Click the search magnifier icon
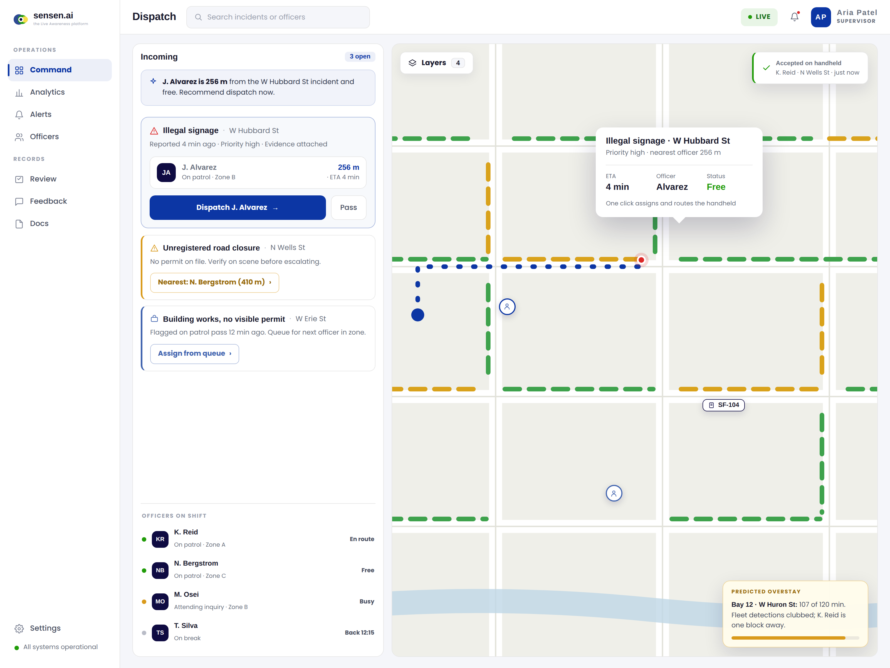This screenshot has height=668, width=890. click(x=198, y=17)
